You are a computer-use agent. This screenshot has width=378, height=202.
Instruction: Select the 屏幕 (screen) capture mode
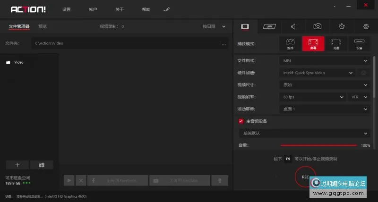(x=313, y=43)
